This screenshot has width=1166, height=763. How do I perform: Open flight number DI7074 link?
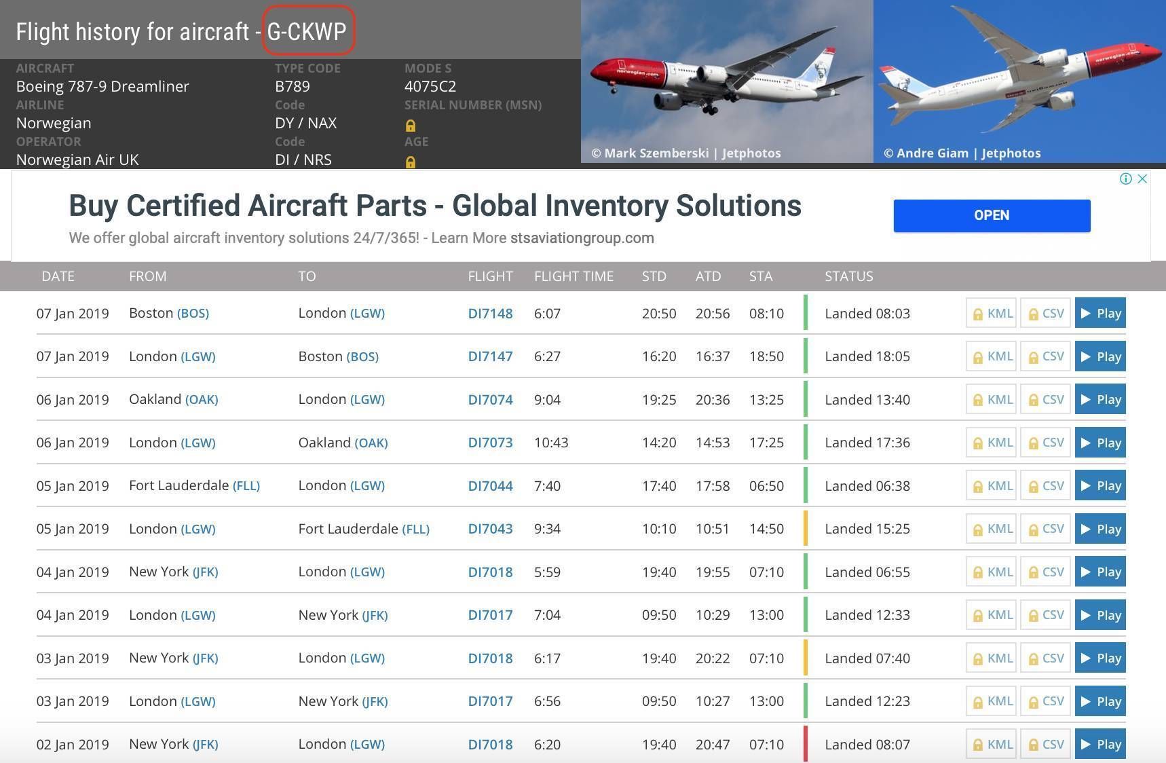[490, 400]
